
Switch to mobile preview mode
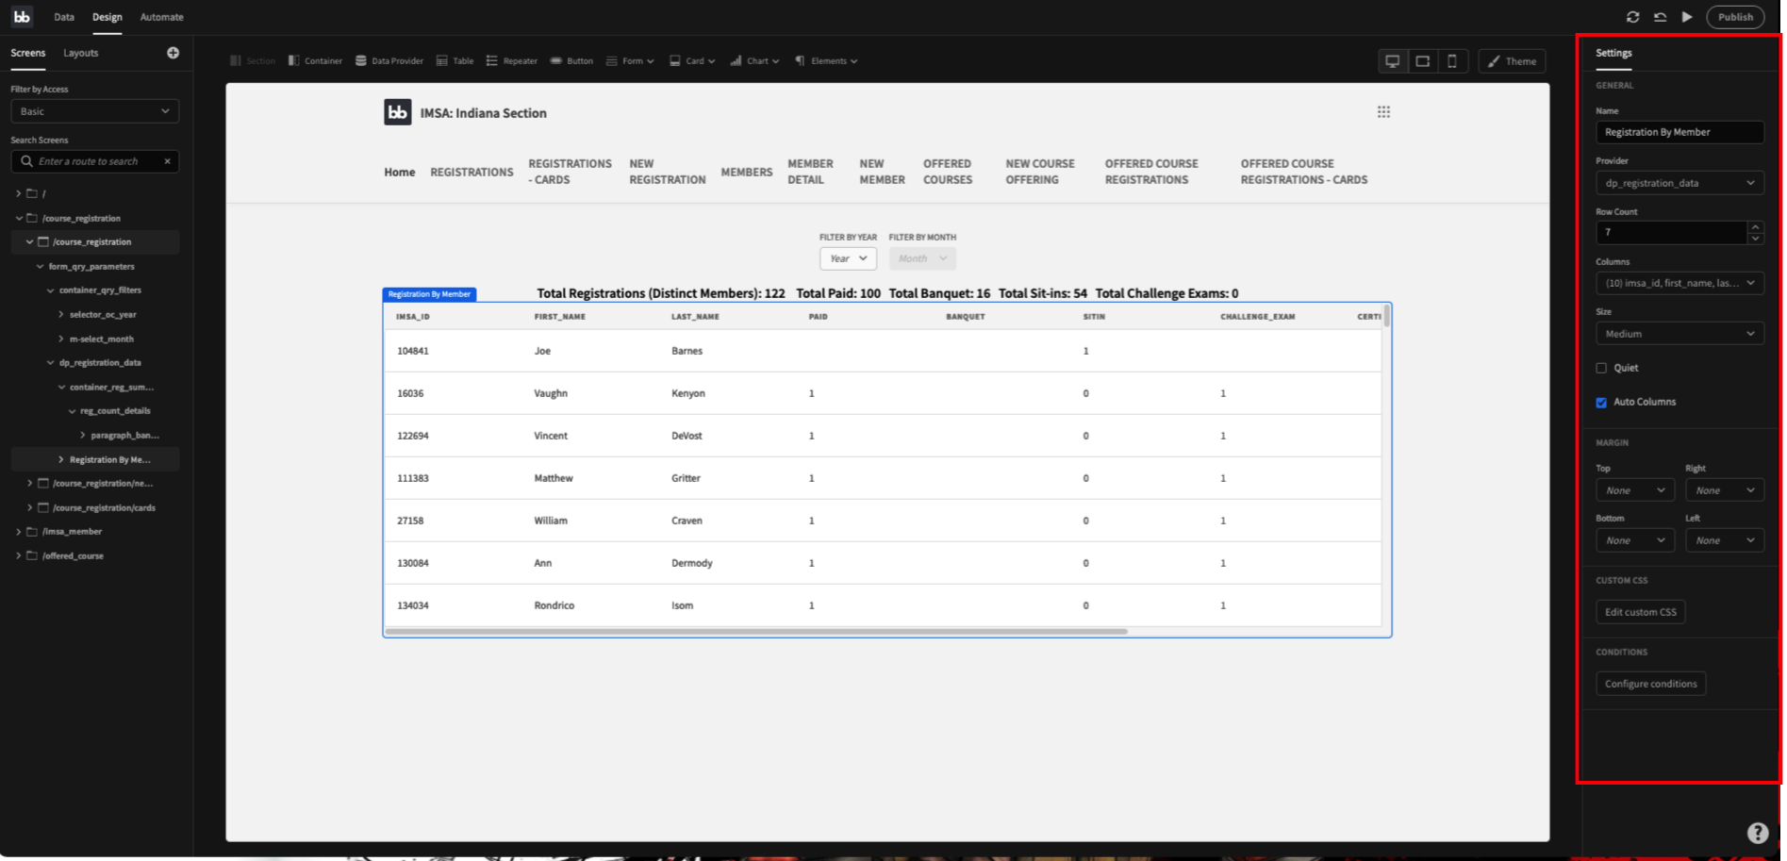(1452, 60)
